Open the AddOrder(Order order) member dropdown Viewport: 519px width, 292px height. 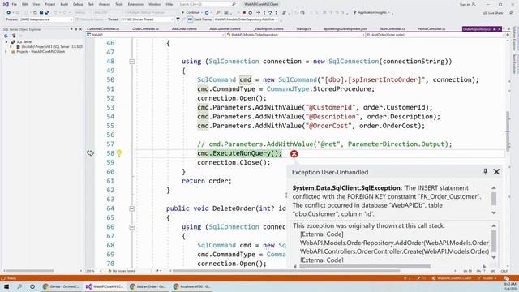click(436, 35)
